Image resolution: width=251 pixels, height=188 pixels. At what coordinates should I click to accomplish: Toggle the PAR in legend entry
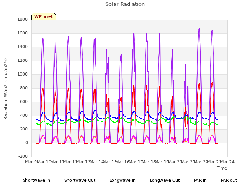click(x=196, y=180)
